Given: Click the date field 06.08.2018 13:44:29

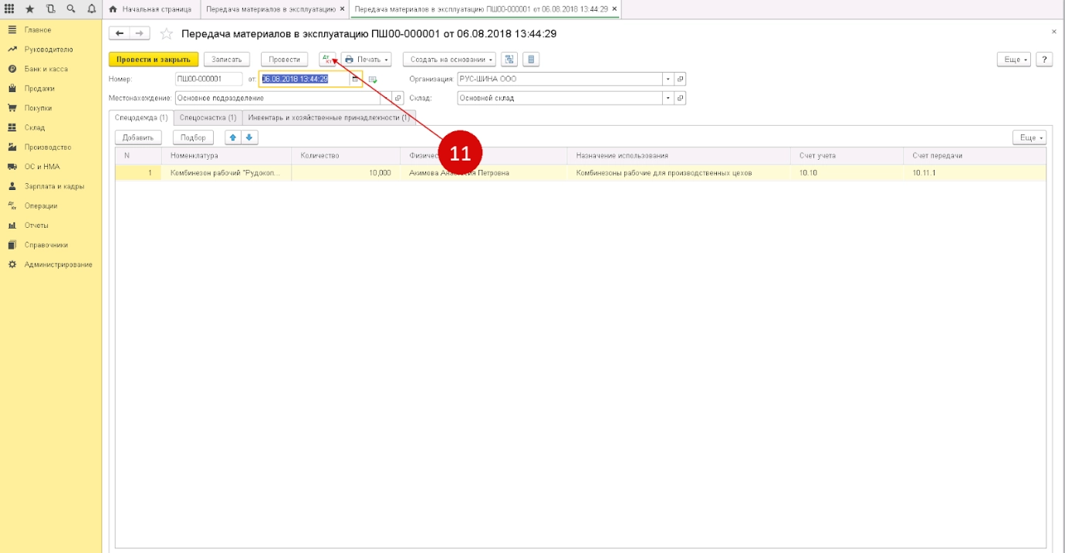Looking at the screenshot, I should pos(305,79).
